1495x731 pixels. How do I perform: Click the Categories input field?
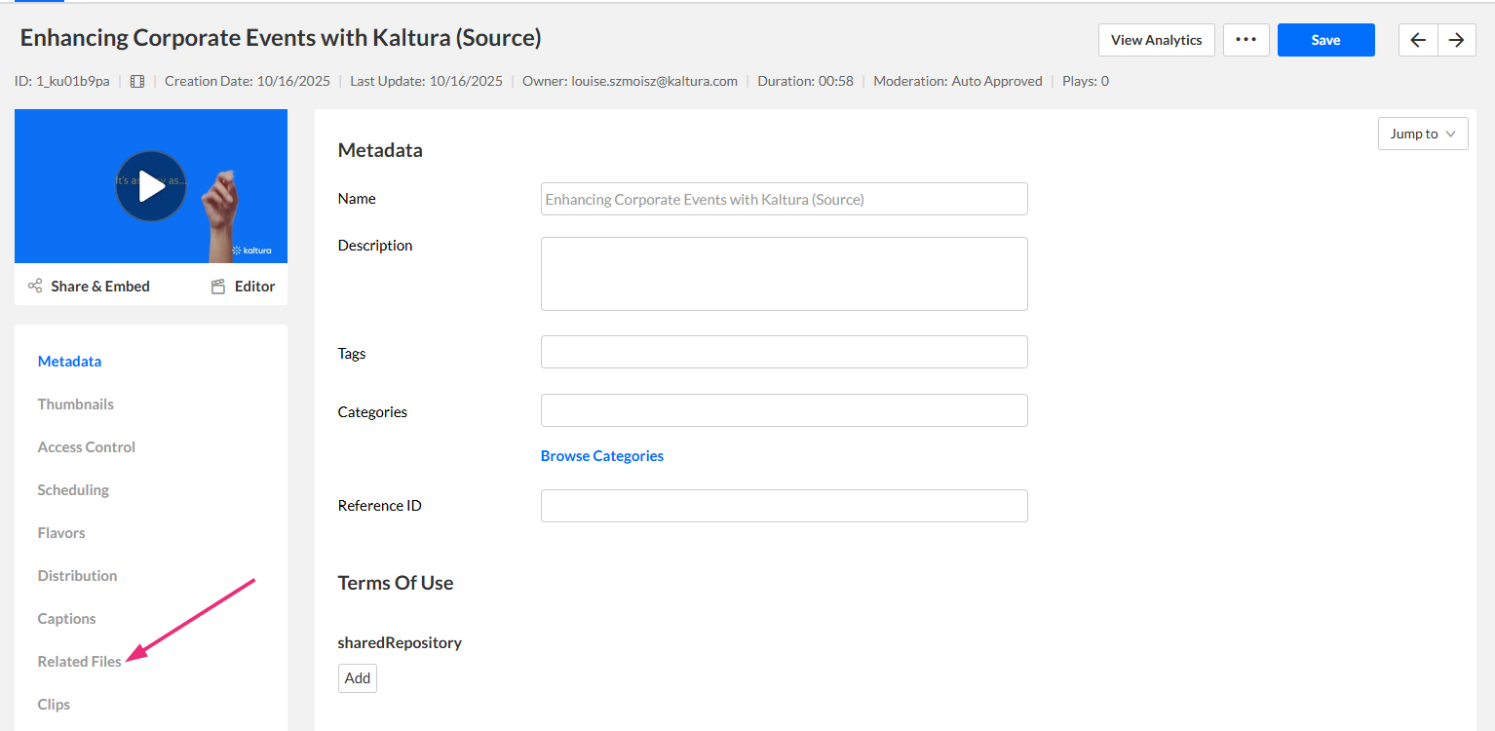point(785,410)
